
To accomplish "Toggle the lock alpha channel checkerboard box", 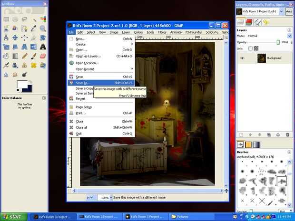I will 256,48.
